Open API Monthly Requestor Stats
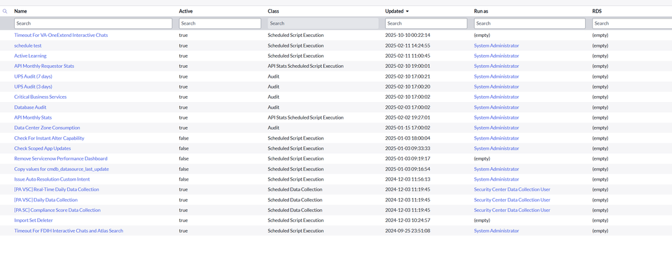 (x=44, y=66)
